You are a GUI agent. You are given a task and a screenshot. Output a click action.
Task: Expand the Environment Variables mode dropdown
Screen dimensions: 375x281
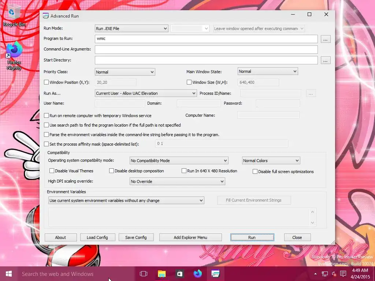tap(126, 201)
